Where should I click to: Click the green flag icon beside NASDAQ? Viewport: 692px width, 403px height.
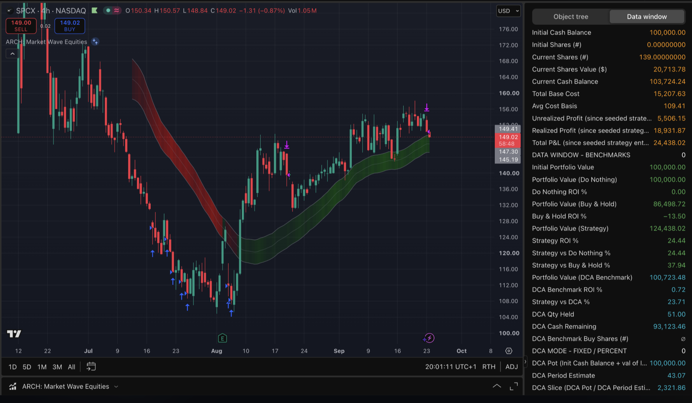pyautogui.click(x=95, y=11)
